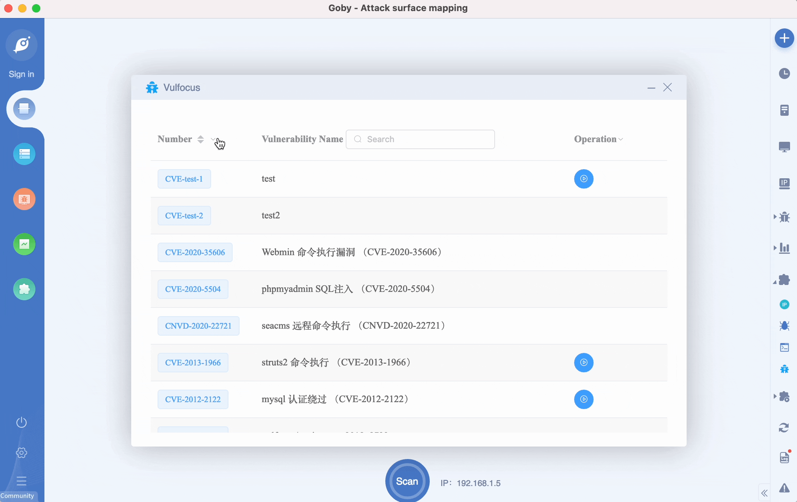The image size is (797, 502).
Task: Open the green report chart icon
Action: click(x=24, y=244)
